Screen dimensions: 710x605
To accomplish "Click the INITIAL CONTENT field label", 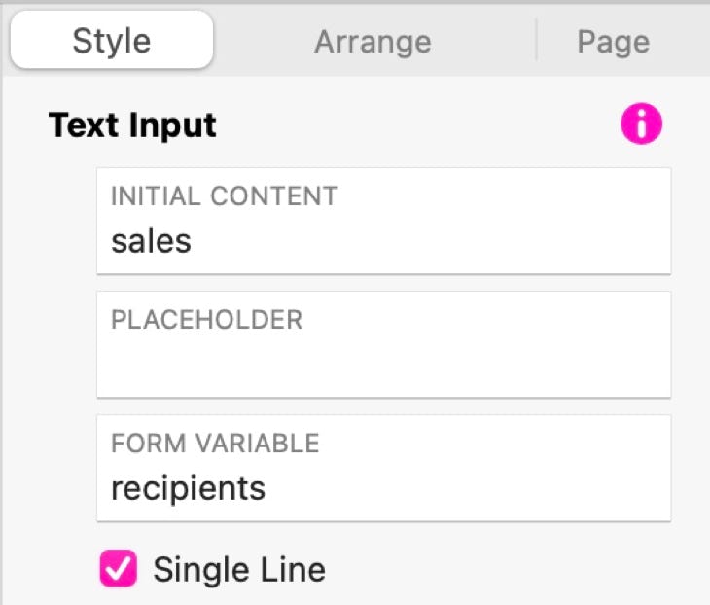I will pos(224,196).
